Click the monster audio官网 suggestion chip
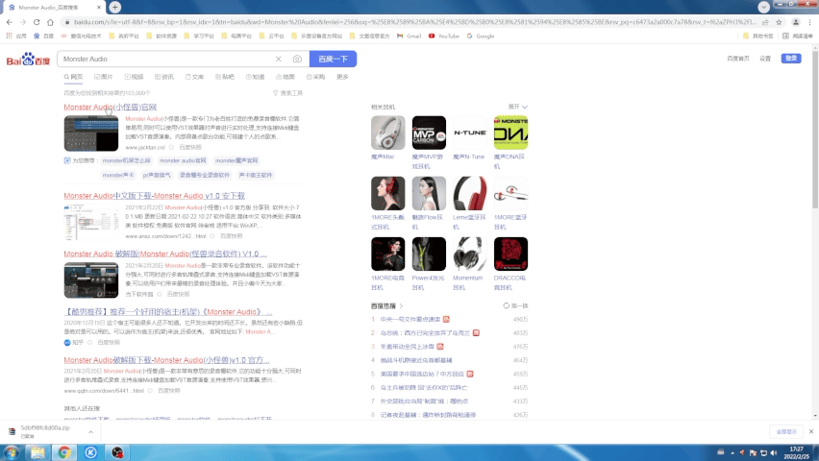 click(x=183, y=160)
